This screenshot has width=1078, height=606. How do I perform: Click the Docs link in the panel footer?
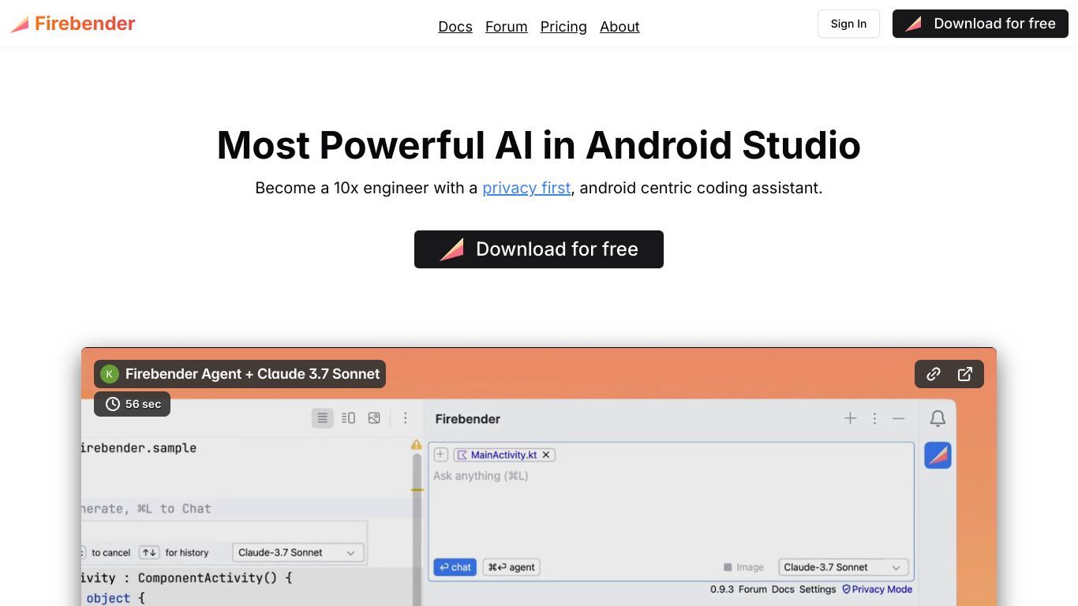click(783, 589)
